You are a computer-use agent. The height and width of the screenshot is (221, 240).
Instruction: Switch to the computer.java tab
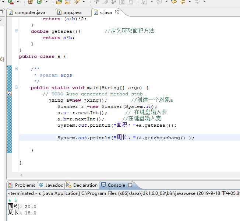[29, 13]
